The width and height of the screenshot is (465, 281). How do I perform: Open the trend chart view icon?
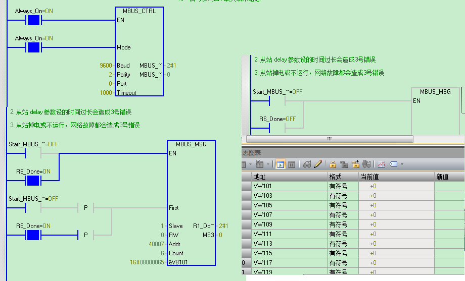click(x=382, y=164)
